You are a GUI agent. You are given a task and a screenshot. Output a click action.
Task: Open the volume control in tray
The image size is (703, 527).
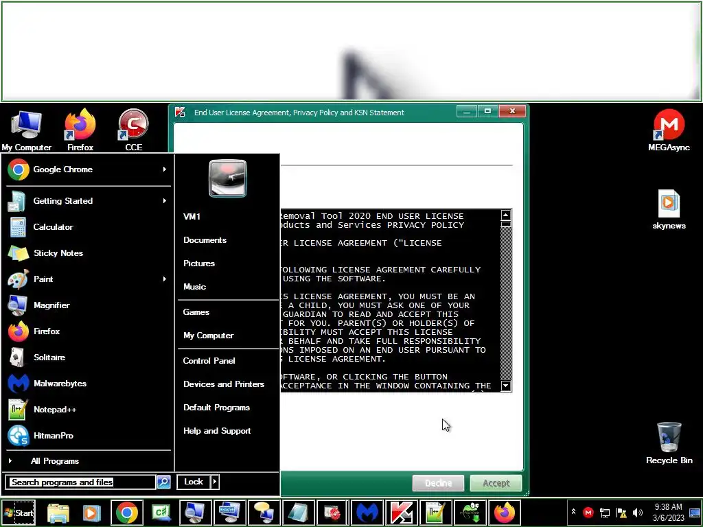click(x=638, y=512)
